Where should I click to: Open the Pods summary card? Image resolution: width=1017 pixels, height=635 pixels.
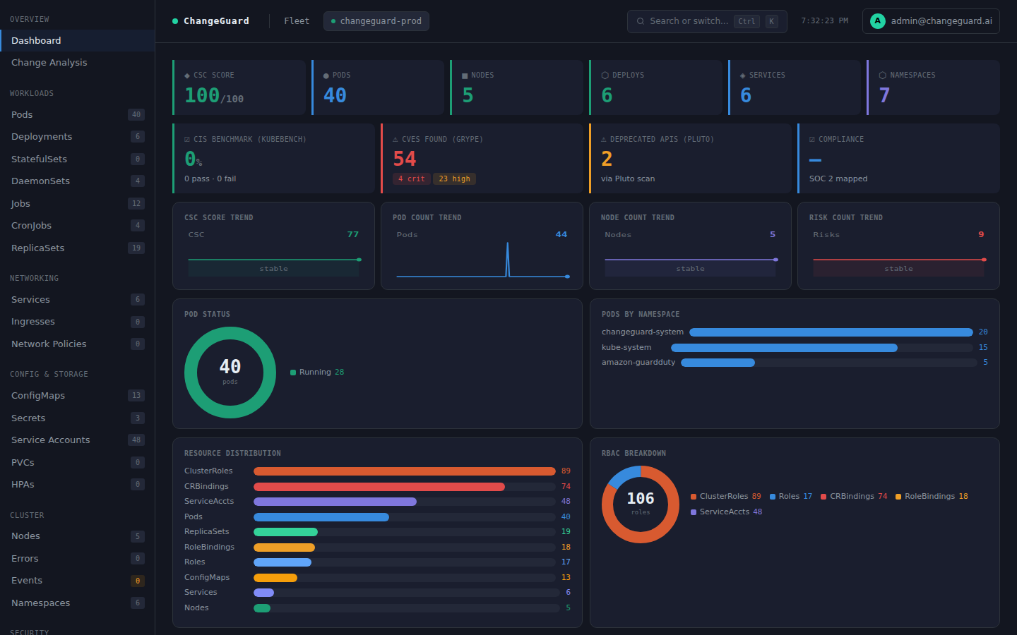pos(378,87)
